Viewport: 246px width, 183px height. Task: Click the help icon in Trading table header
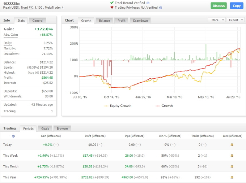tap(13, 136)
